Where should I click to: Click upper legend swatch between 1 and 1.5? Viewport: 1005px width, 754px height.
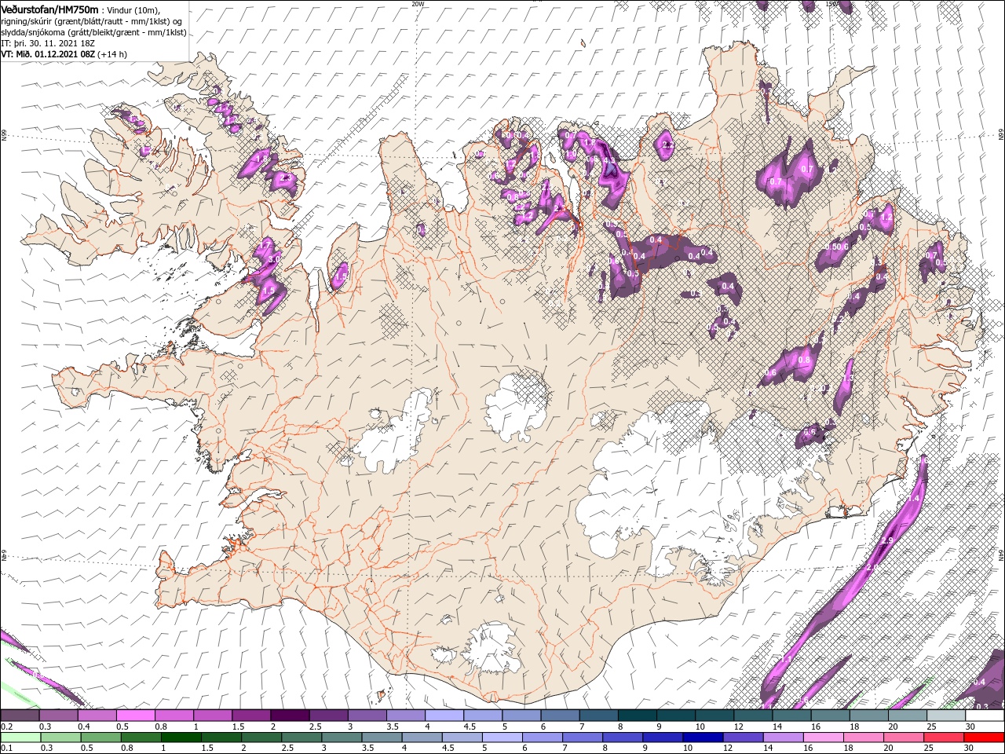(x=212, y=716)
